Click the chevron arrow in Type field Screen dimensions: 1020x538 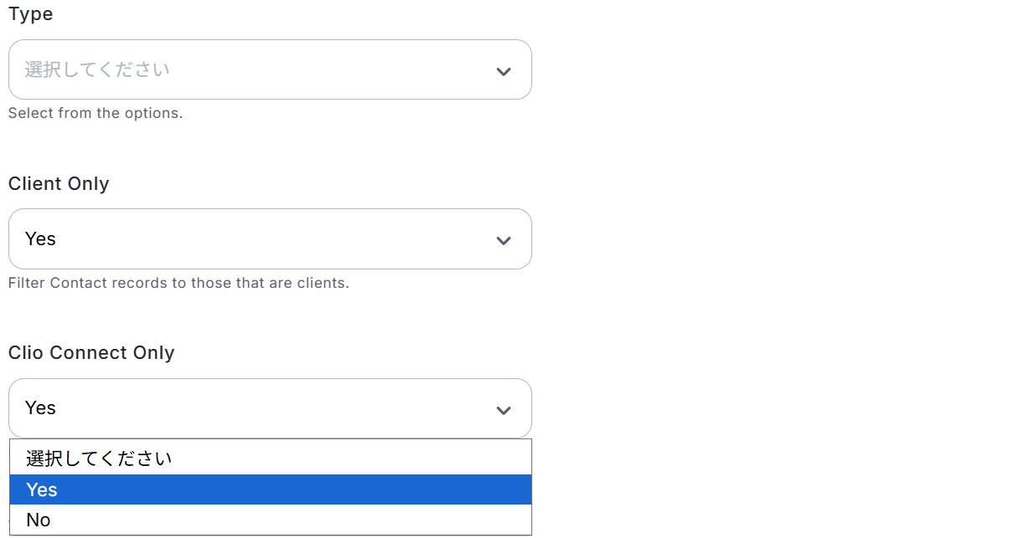coord(504,71)
